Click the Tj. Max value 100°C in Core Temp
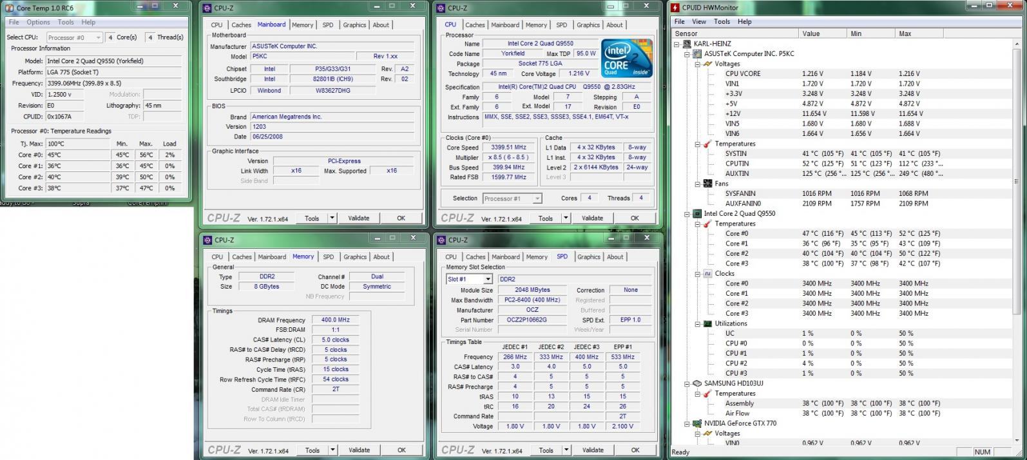 pyautogui.click(x=77, y=144)
